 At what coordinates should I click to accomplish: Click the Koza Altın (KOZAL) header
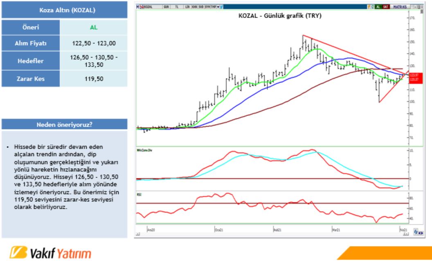pyautogui.click(x=65, y=10)
